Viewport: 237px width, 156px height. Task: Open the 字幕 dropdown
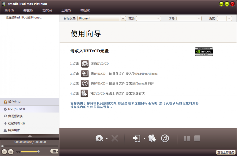pyautogui.click(x=199, y=18)
